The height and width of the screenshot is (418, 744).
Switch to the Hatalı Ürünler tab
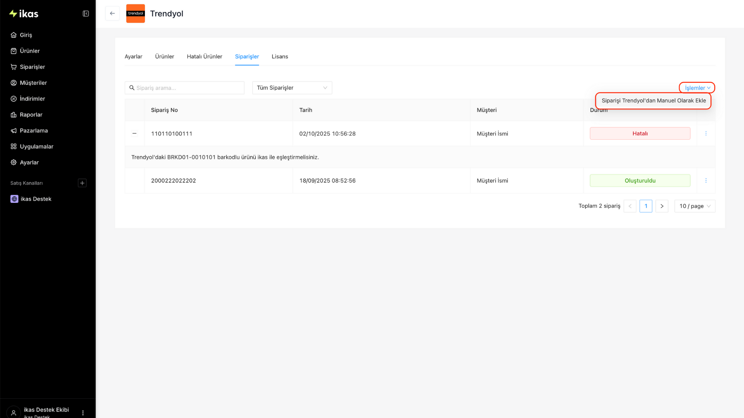(205, 57)
